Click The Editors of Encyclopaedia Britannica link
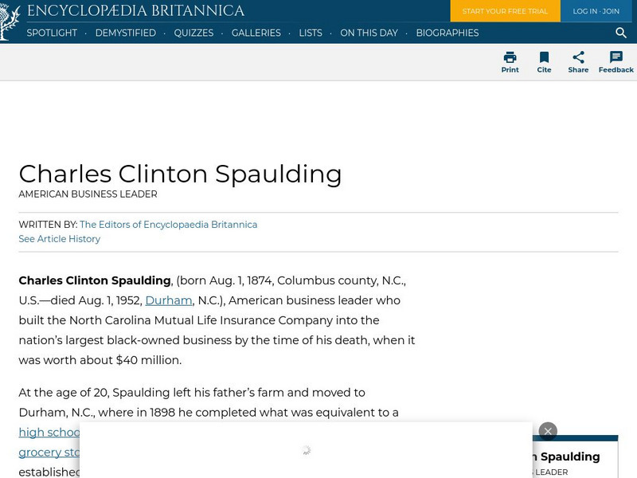Viewport: 637px width, 478px height. [x=170, y=224]
